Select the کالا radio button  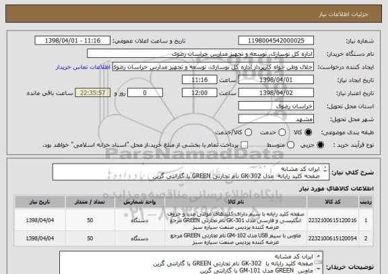pyautogui.click(x=308, y=133)
